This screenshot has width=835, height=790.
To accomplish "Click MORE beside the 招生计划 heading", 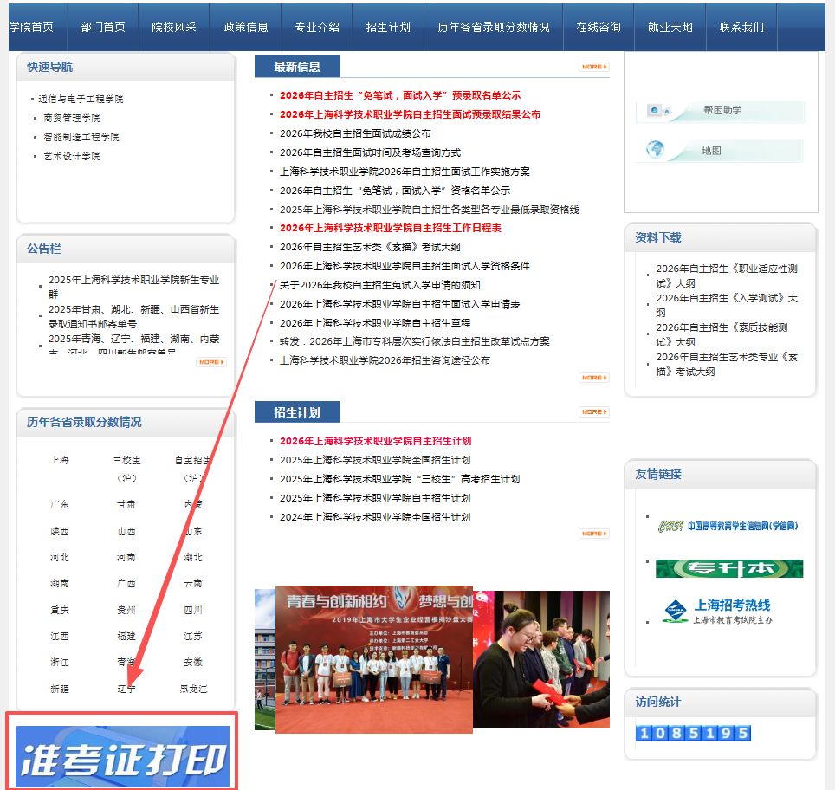I will coord(593,412).
